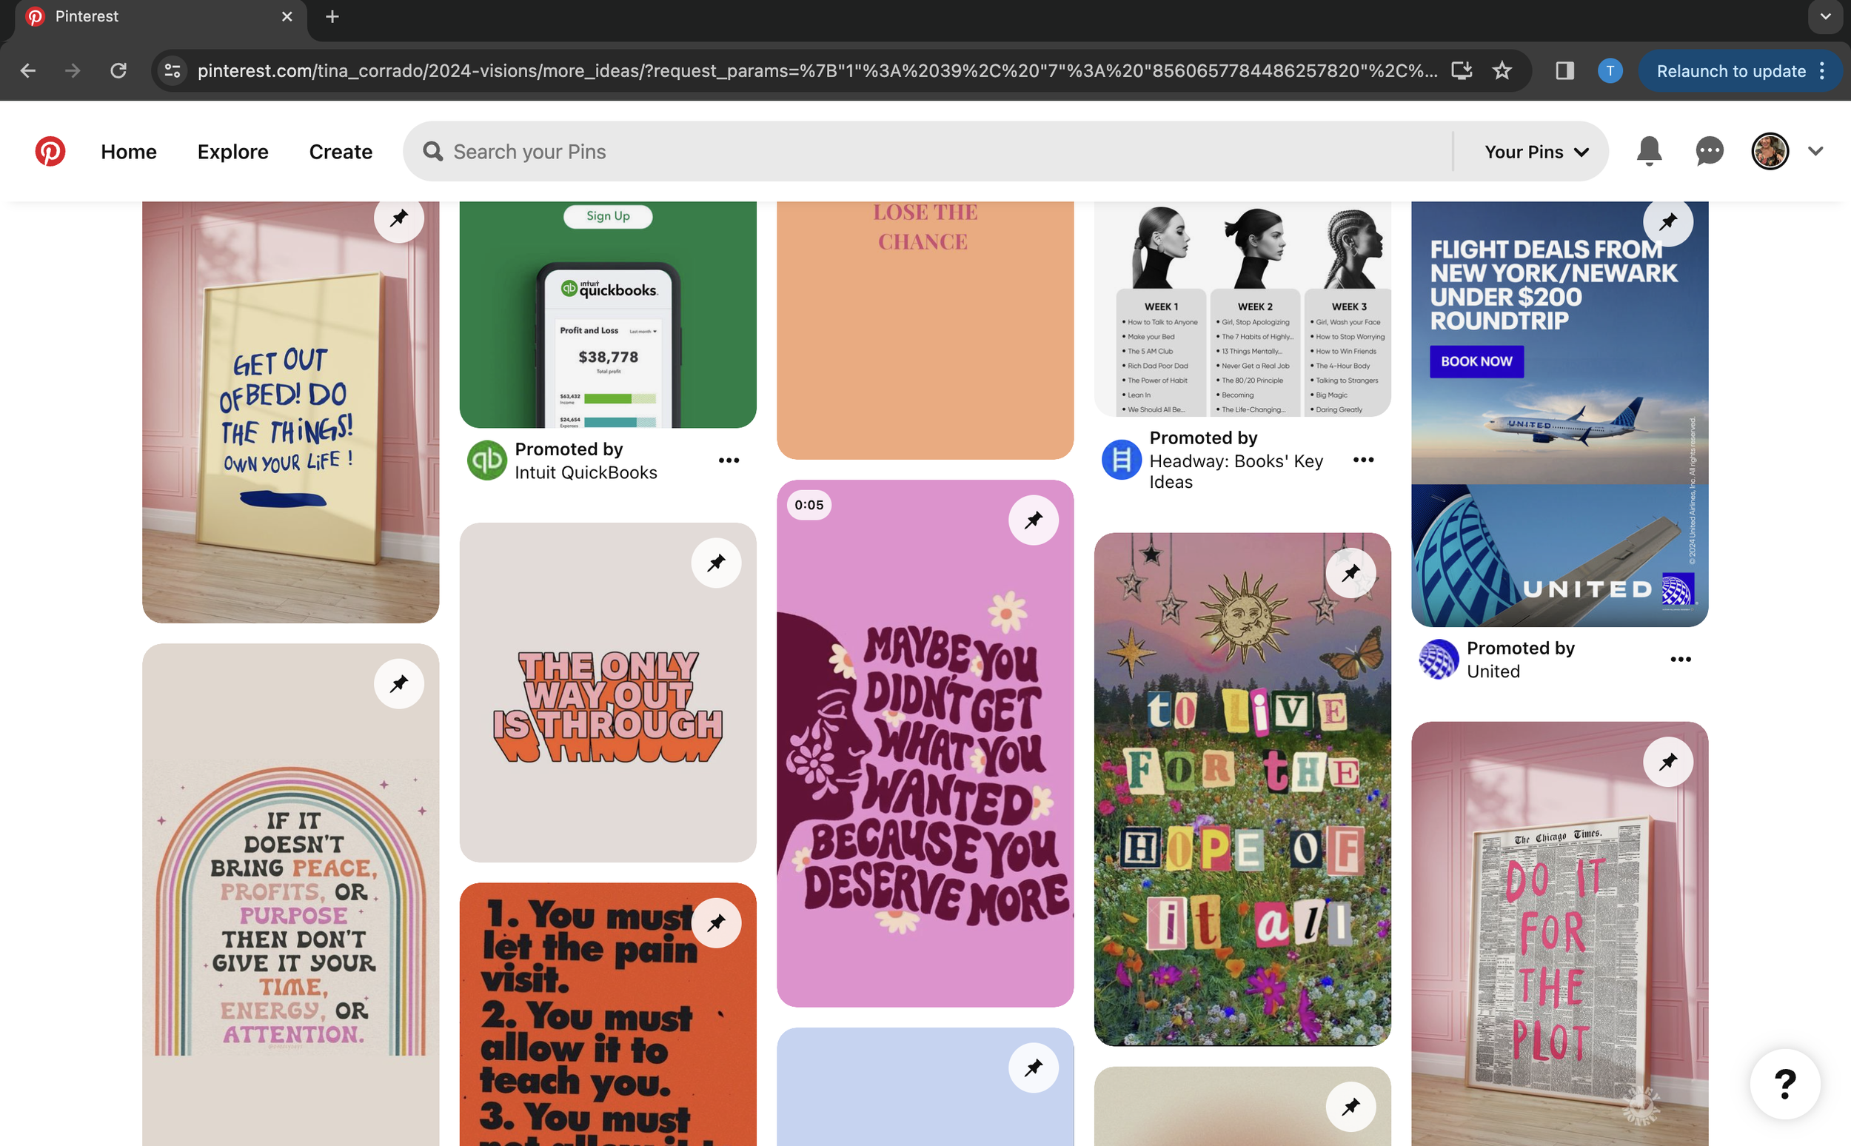Open the Create menu item

(x=341, y=152)
